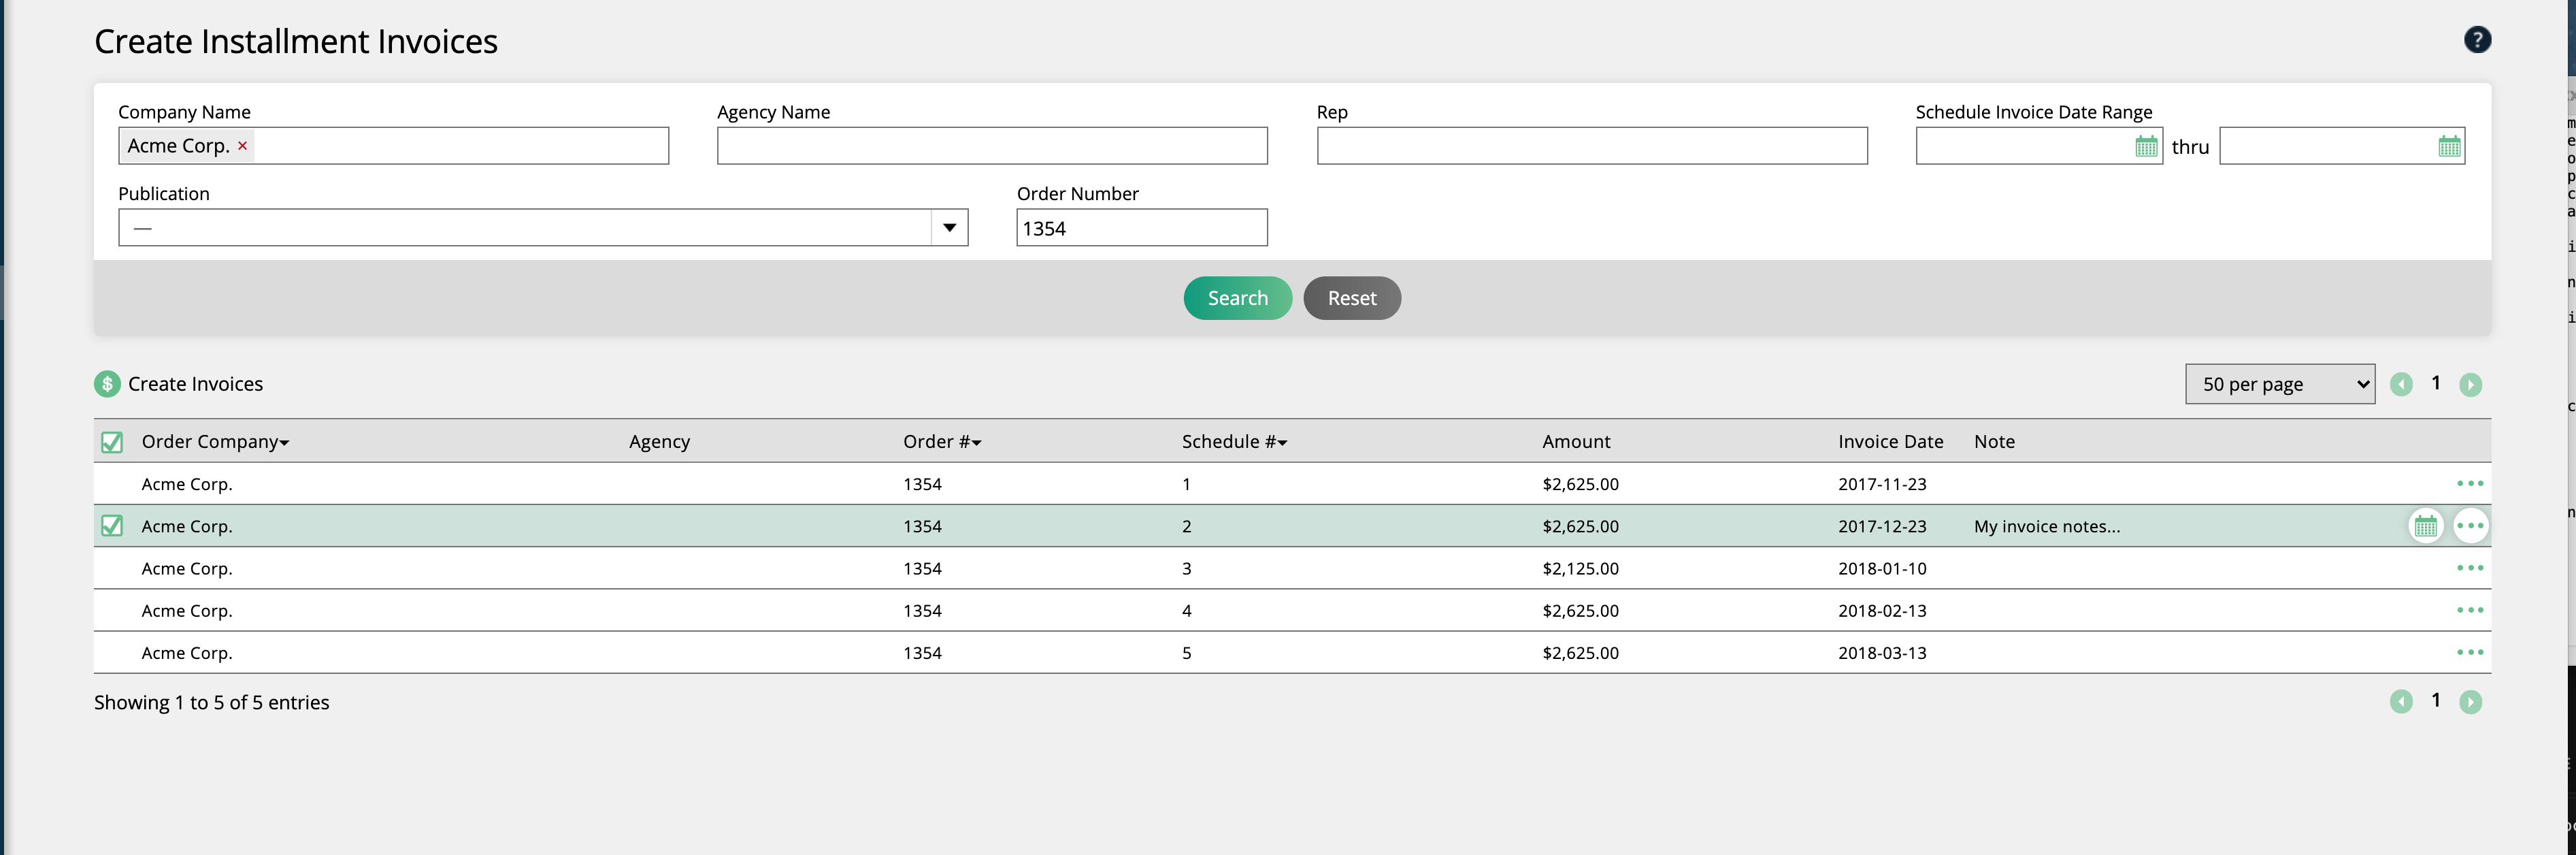Click the Reset button

click(x=1352, y=297)
